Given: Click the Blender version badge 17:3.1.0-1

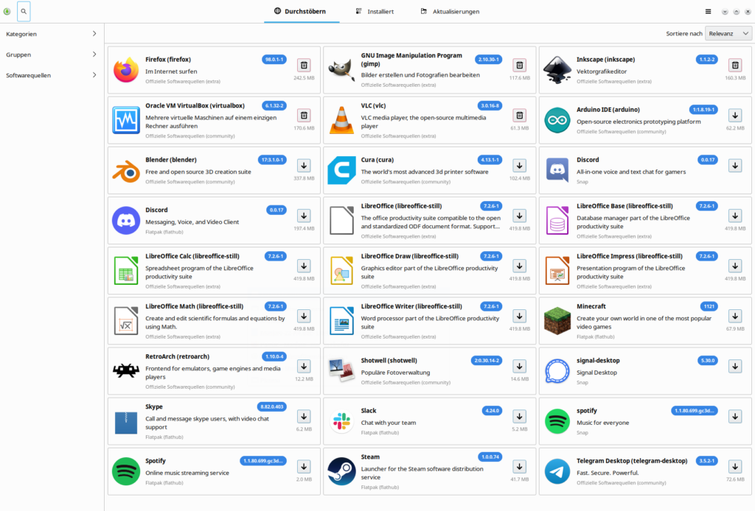Looking at the screenshot, I should click(x=273, y=160).
